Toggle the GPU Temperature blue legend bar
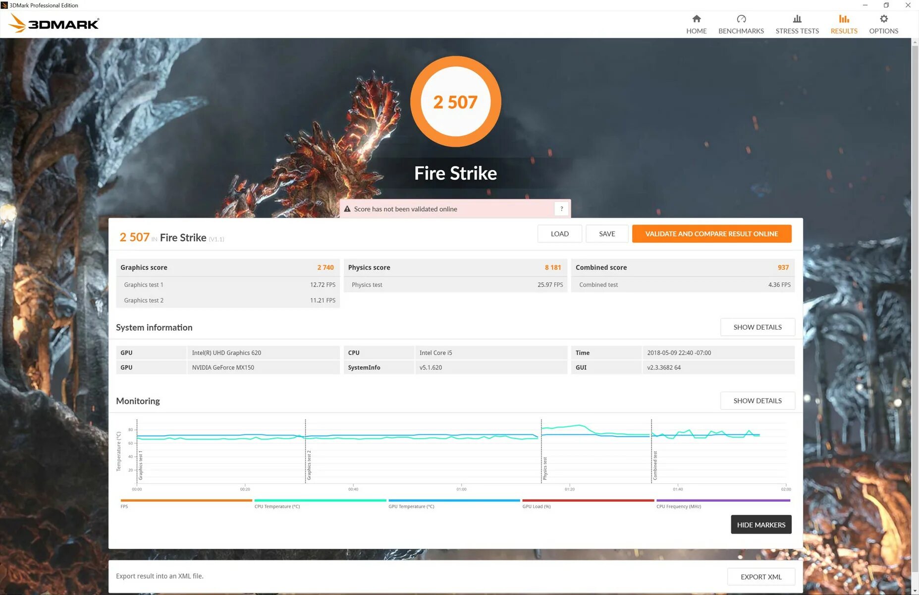The image size is (919, 595). point(454,501)
